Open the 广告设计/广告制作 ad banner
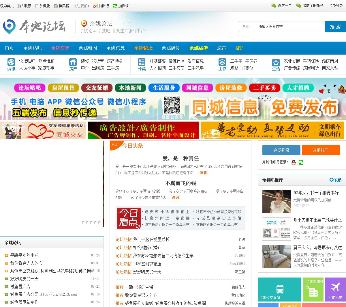 point(143,130)
